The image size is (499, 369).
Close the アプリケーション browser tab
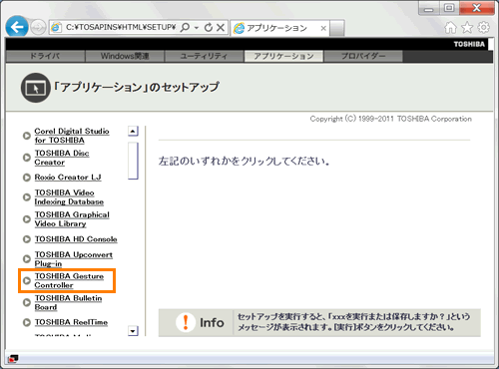click(323, 28)
